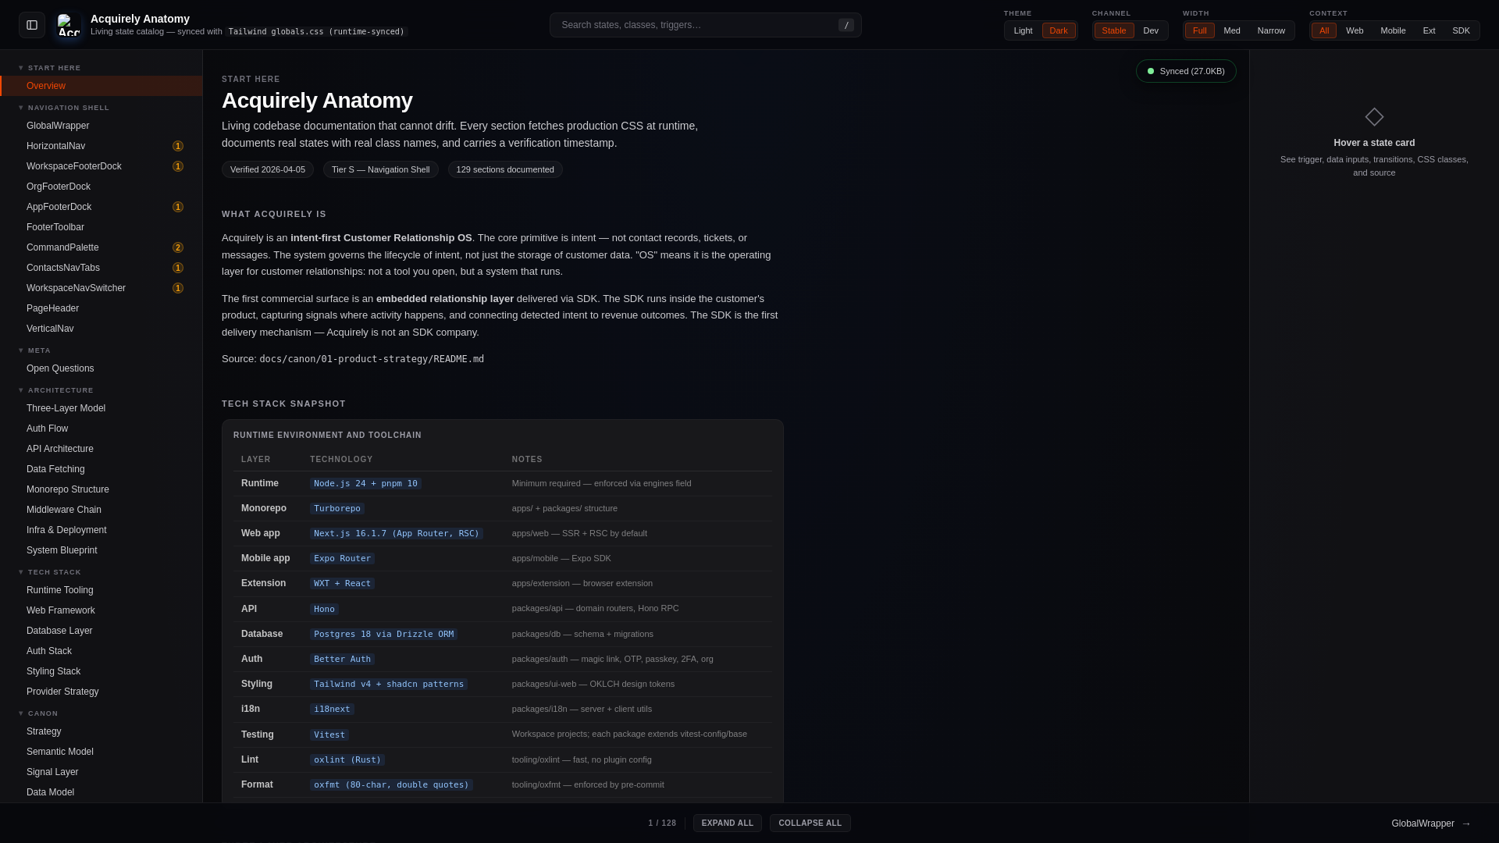This screenshot has width=1499, height=843.
Task: Collapse the Meta section
Action: tap(34, 350)
